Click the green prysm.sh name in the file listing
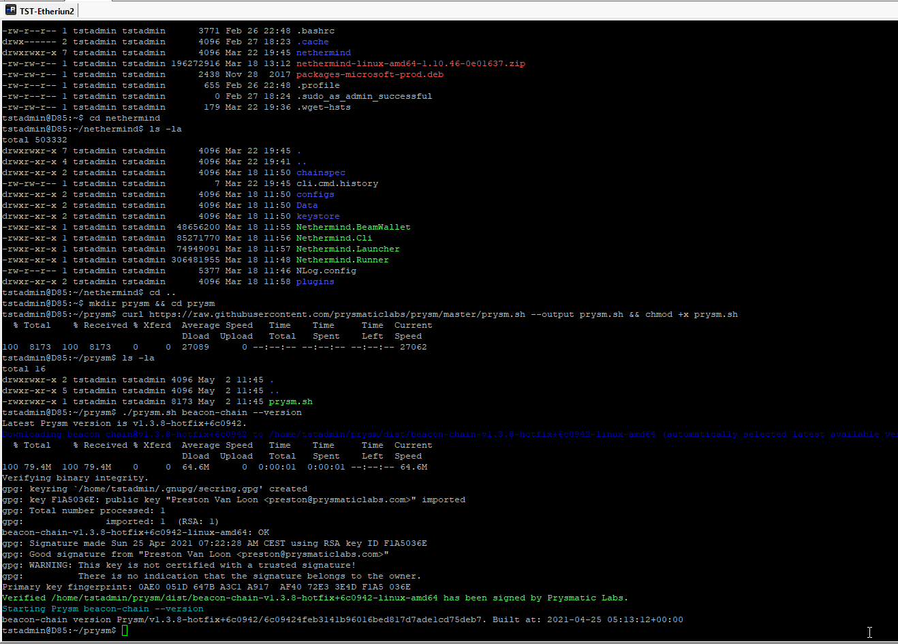 click(291, 401)
